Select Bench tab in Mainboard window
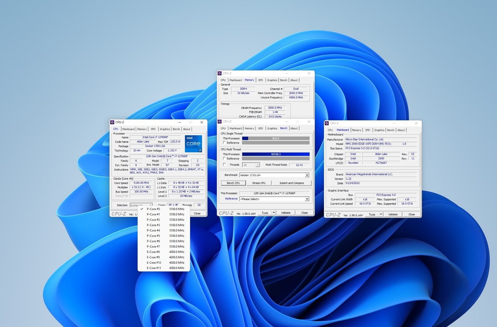This screenshot has height=327, width=497. click(x=391, y=130)
